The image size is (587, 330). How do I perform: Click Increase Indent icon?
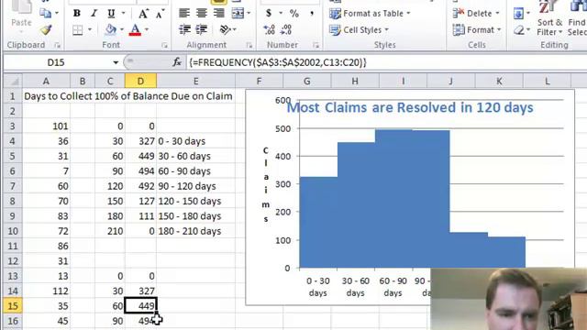click(202, 29)
